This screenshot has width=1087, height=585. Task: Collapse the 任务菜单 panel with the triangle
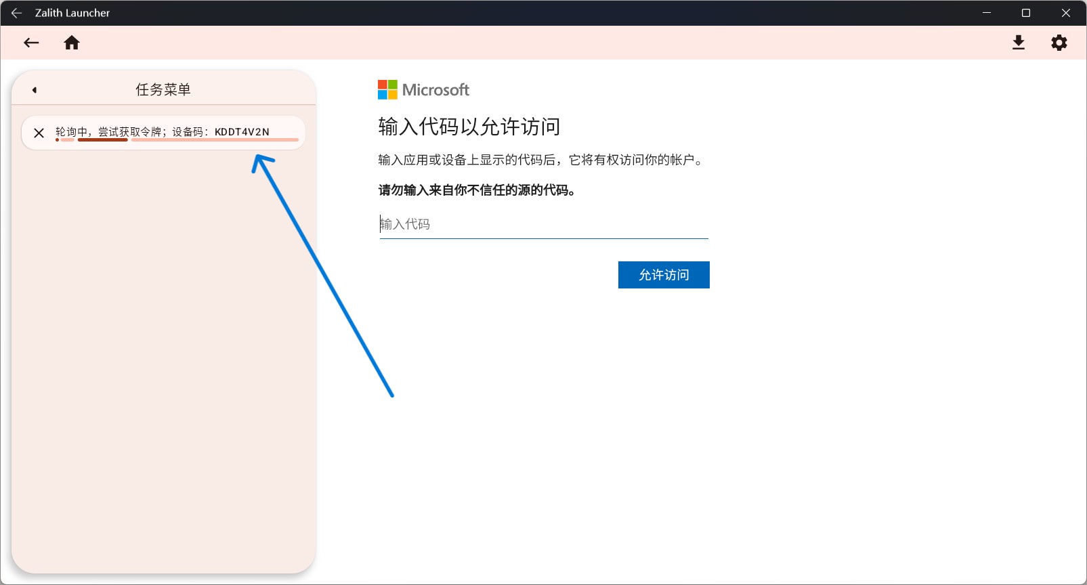coord(34,90)
